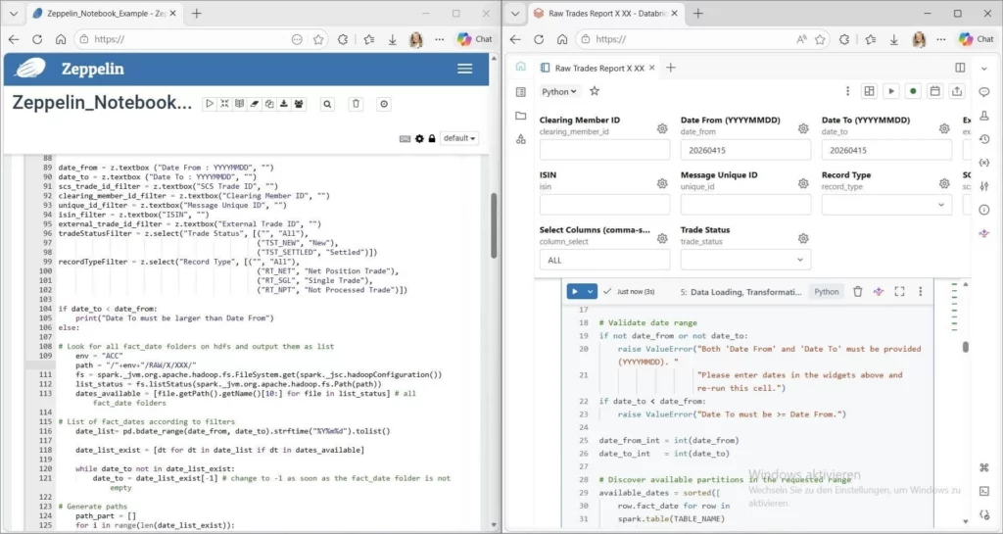
Task: Open notebook kebab menu in Databricks header
Action: [x=847, y=91]
